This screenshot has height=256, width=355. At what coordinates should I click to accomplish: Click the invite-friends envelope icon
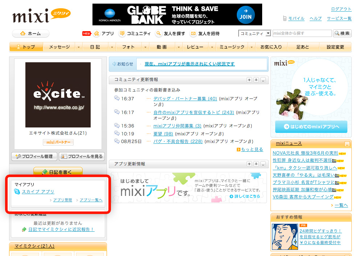point(193,33)
